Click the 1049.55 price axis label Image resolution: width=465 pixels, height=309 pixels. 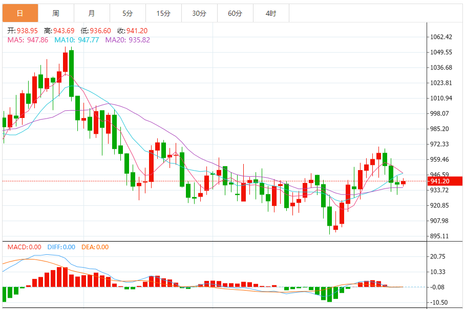click(441, 52)
